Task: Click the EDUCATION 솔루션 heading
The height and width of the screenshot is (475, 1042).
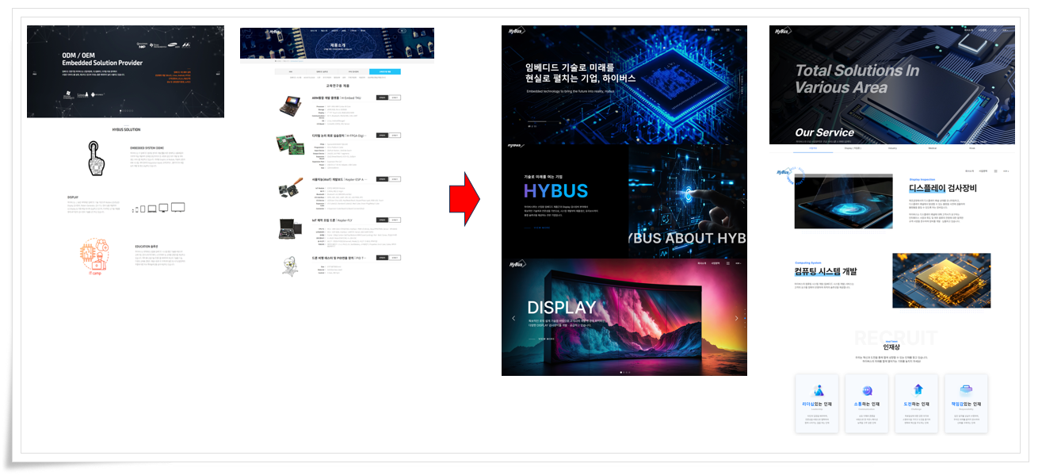Action: tap(147, 247)
